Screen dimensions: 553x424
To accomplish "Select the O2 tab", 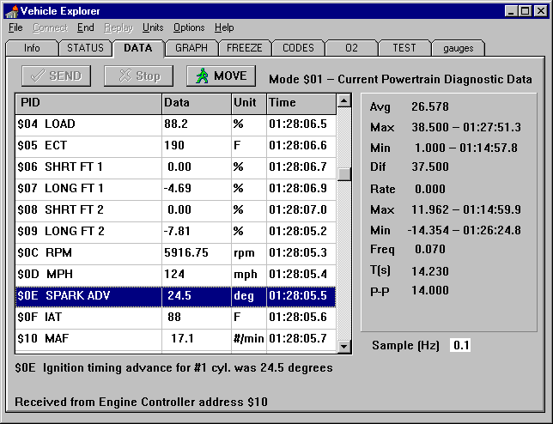I will click(350, 48).
